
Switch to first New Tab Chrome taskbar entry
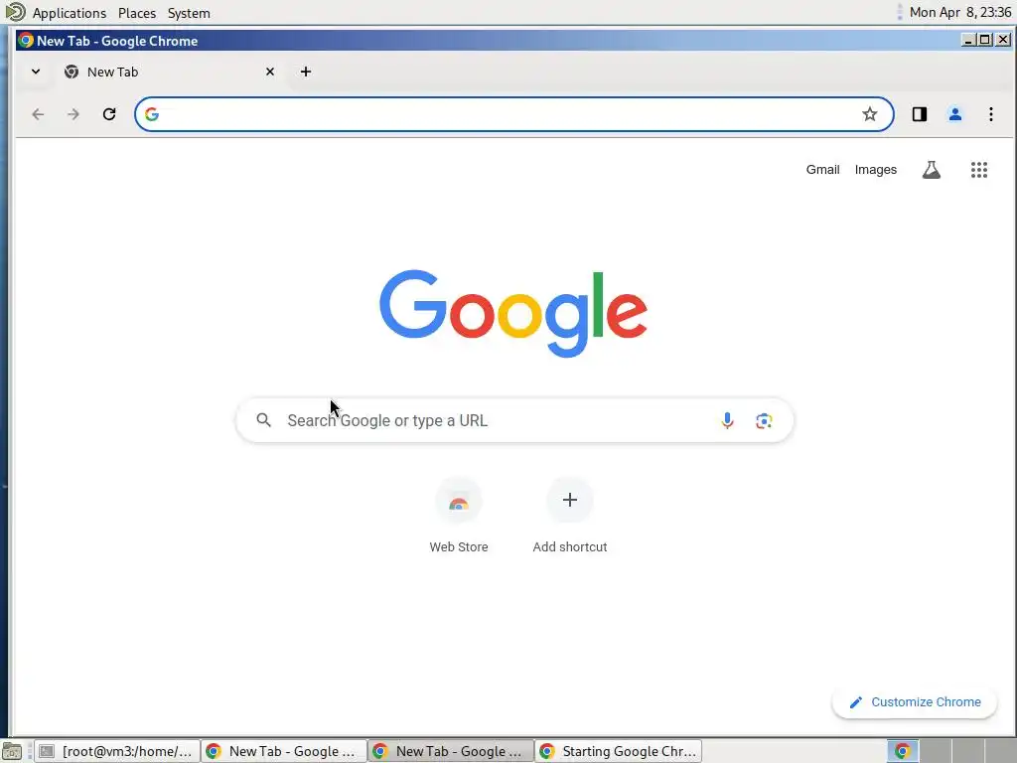coord(283,751)
